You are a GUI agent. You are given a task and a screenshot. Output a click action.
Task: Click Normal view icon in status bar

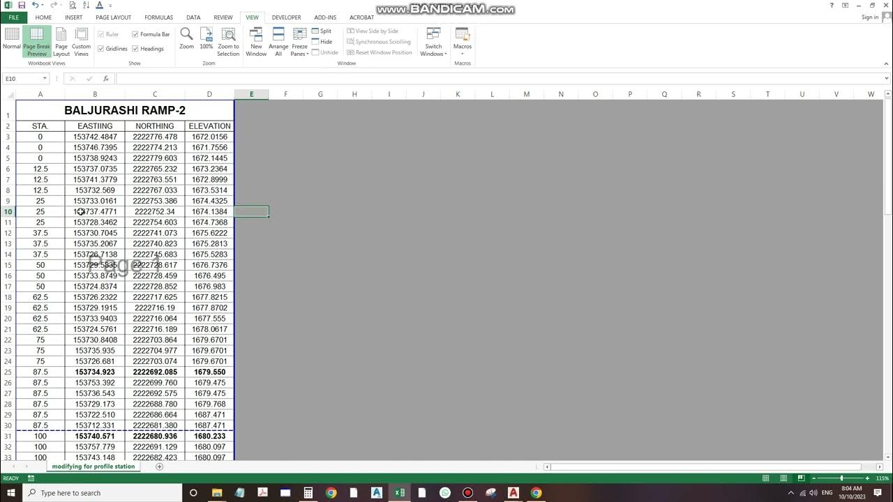[x=766, y=478]
